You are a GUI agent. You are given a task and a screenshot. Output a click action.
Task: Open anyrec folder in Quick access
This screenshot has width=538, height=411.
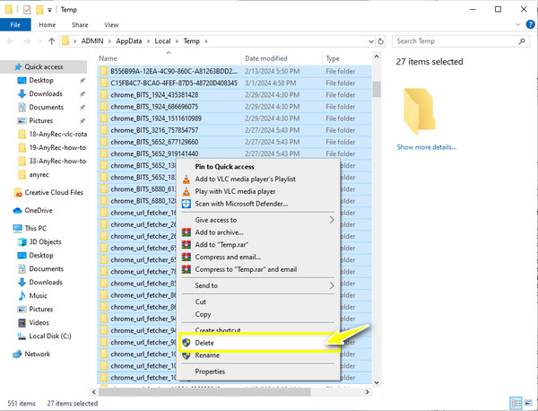coord(33,175)
